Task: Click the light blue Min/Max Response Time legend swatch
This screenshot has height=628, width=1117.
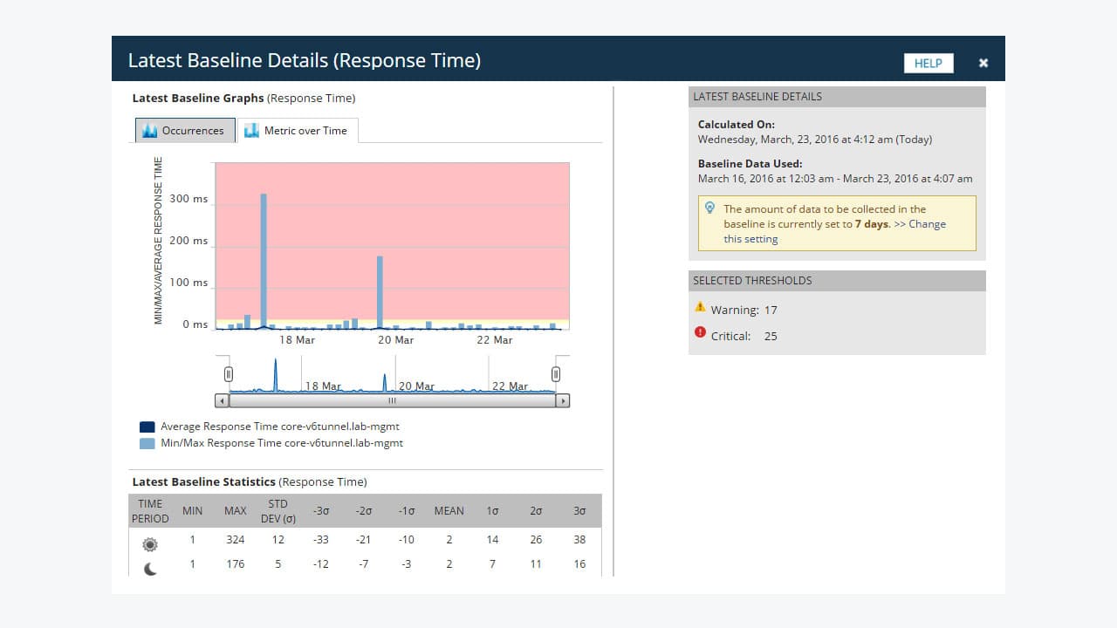Action: 147,443
